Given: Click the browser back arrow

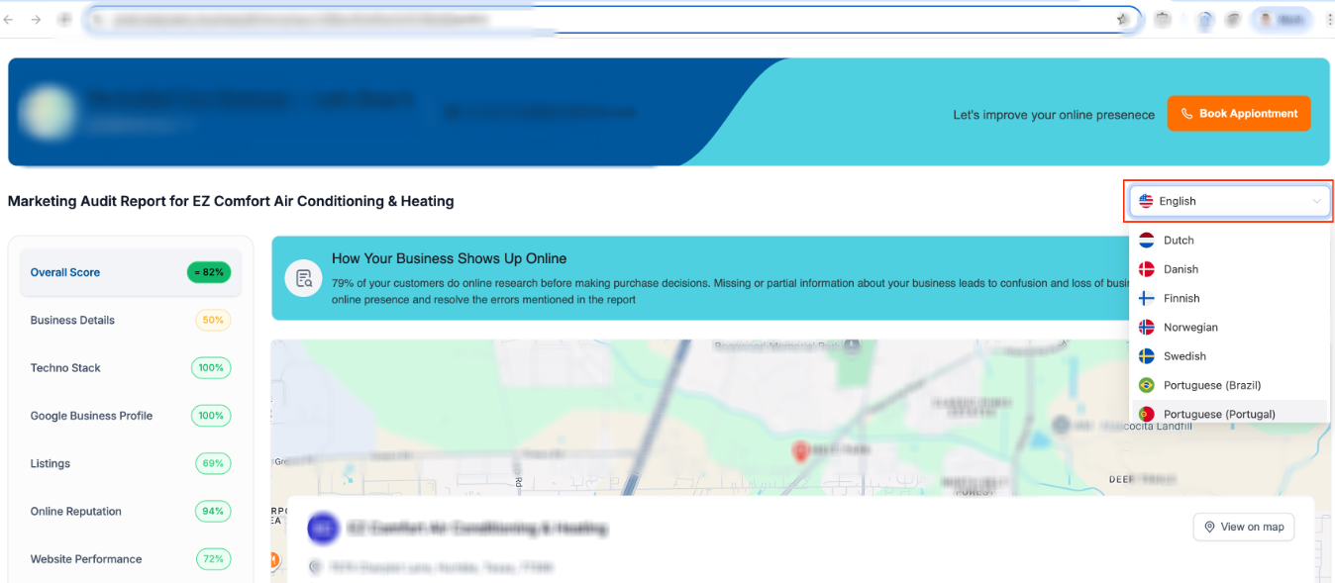Looking at the screenshot, I should pyautogui.click(x=9, y=19).
